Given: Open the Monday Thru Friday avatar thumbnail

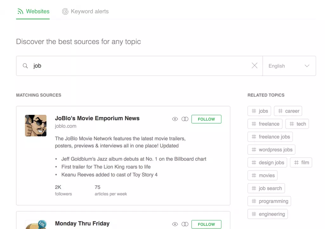Looking at the screenshot, I should 36,225.
